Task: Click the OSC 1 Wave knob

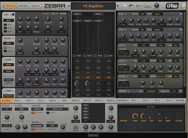Action: tap(20, 18)
